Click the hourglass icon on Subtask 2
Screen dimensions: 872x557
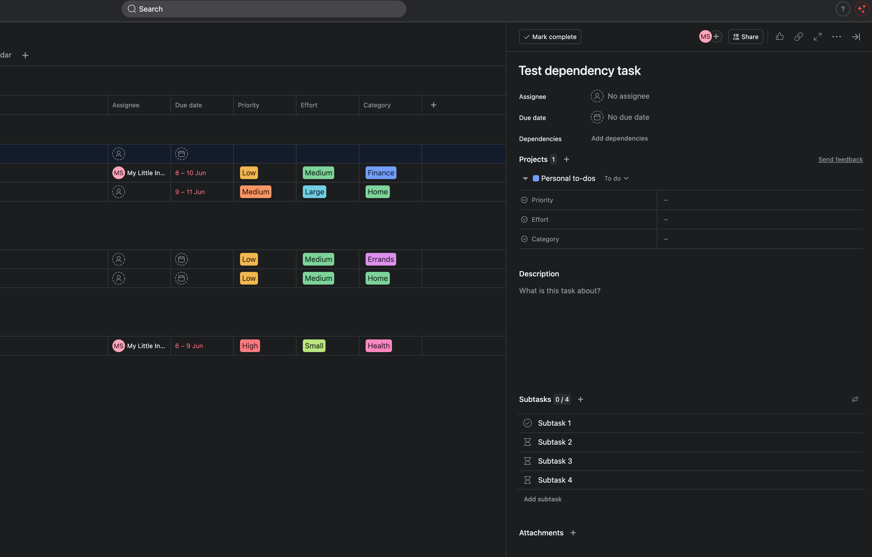527,442
